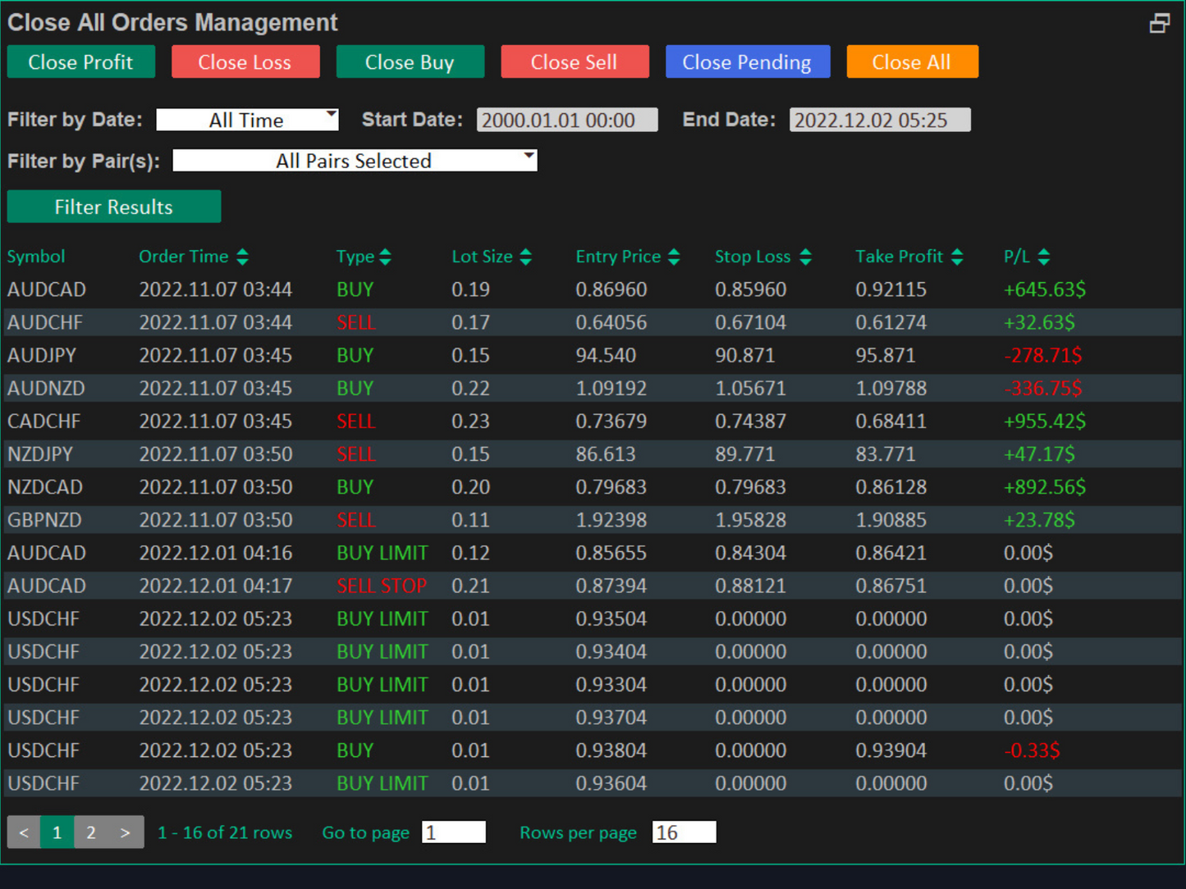Click the +47.17$ profit value
Screen dimensions: 1186x889
(1039, 454)
